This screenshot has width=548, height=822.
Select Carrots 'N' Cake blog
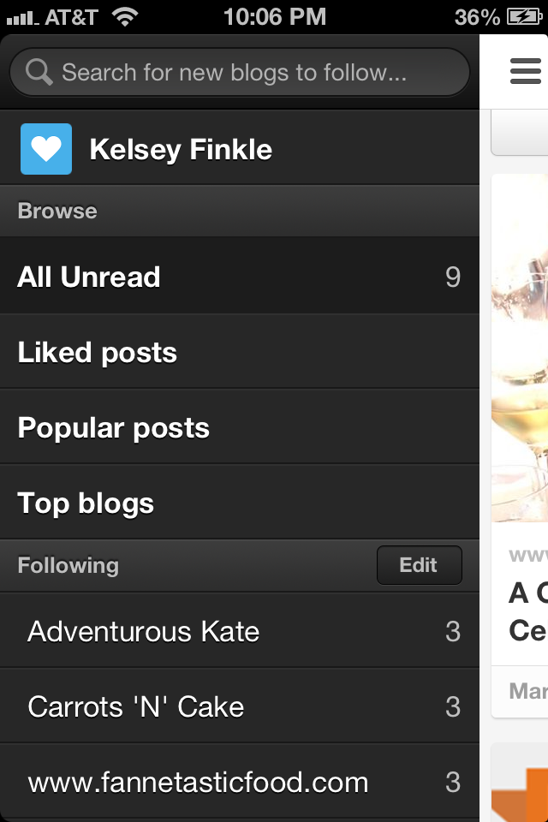point(136,707)
